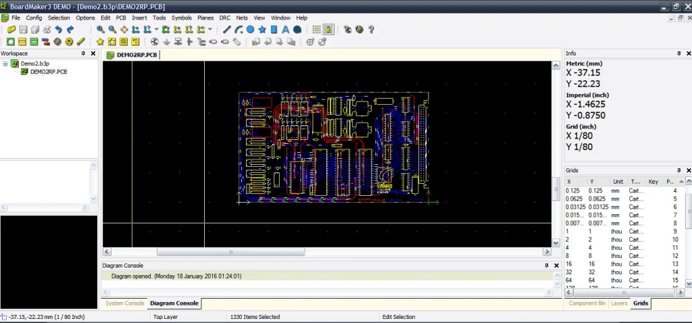Select the text 'A' tool

coord(285,30)
